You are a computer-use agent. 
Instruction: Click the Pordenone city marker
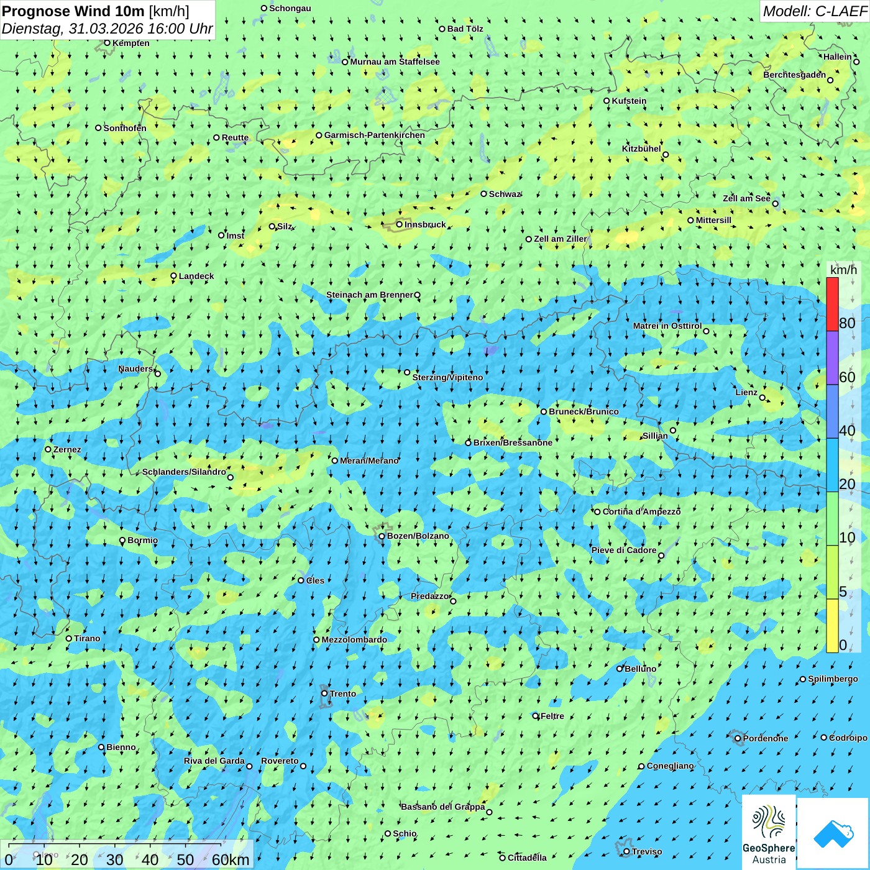(x=738, y=738)
